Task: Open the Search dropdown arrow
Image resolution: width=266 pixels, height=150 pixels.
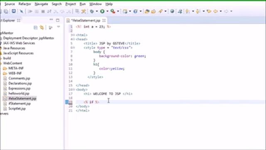Action: pos(165,11)
